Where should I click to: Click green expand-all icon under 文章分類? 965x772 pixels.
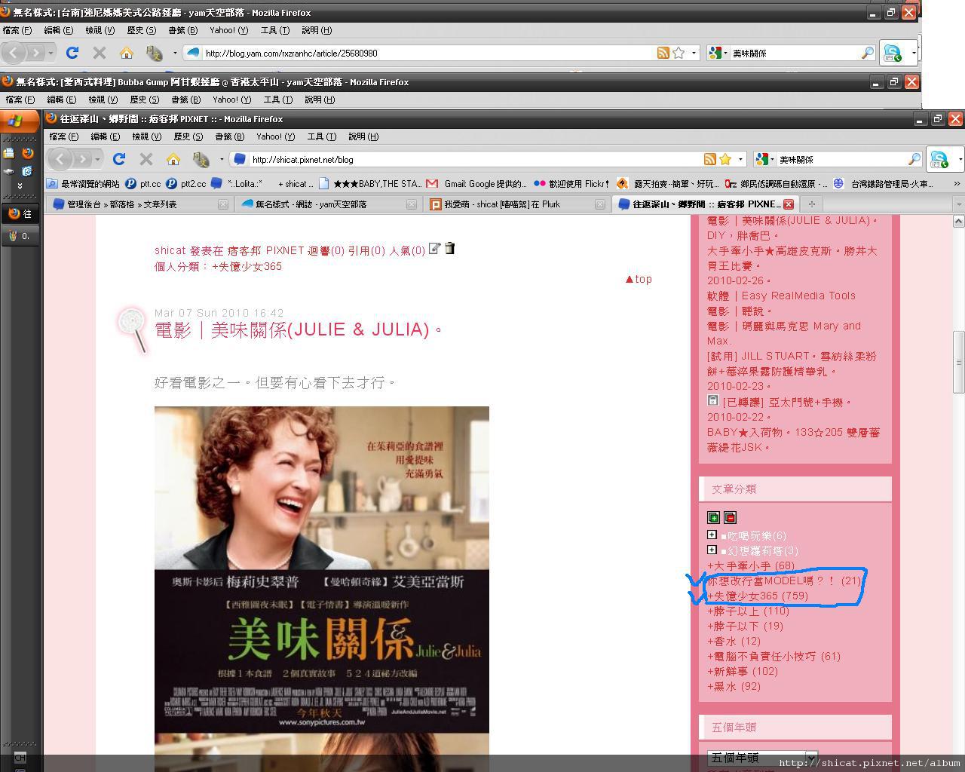point(713,517)
